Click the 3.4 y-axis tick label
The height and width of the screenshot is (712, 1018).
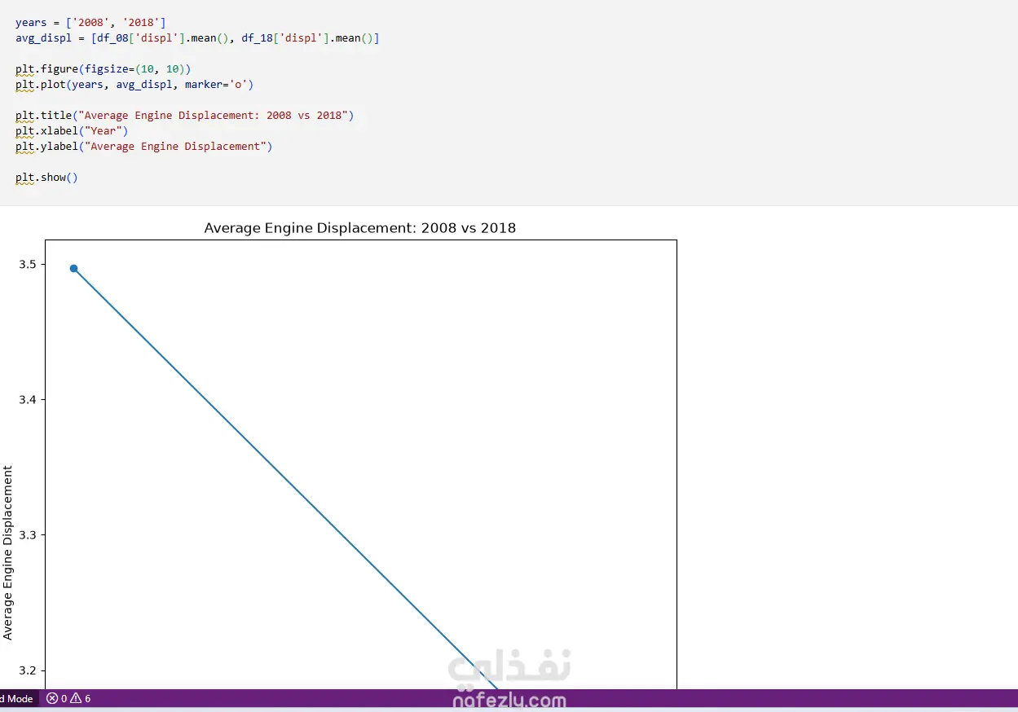point(27,400)
